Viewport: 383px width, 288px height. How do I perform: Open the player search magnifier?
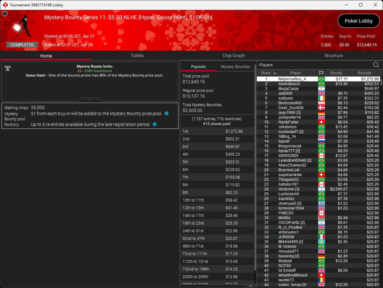point(376,65)
